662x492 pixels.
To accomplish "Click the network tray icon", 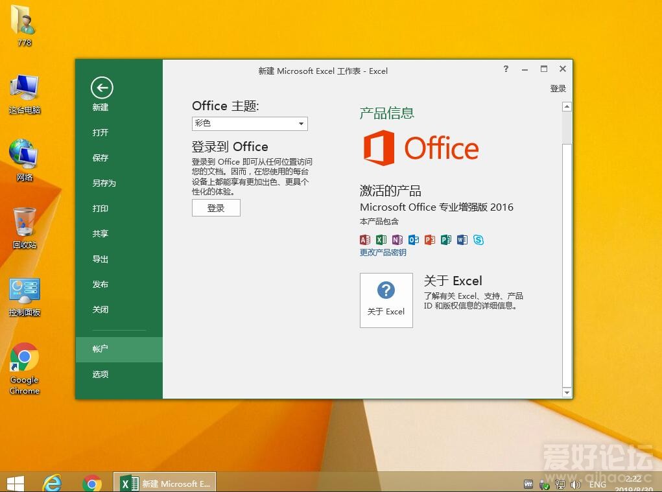I will [560, 484].
